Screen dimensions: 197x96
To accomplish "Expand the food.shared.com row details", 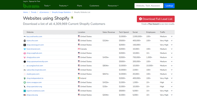I will [172, 49].
